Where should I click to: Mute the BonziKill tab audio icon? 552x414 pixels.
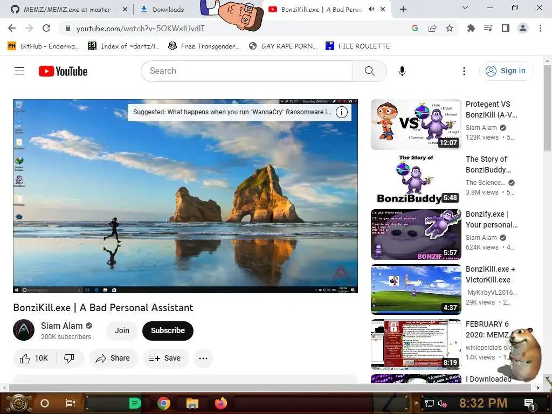point(371,9)
